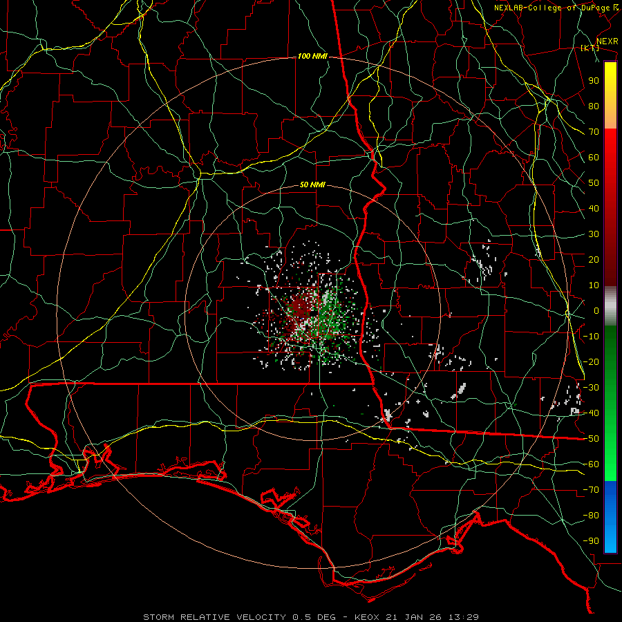Click the STORM RELATIVE VELOCITY caption text
Viewport: 622px width, 622px height.
(x=214, y=617)
